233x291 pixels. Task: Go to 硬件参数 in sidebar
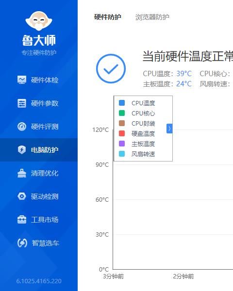(x=45, y=103)
